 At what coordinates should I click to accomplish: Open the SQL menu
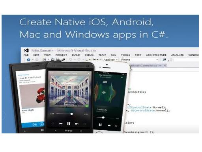[114, 55]
